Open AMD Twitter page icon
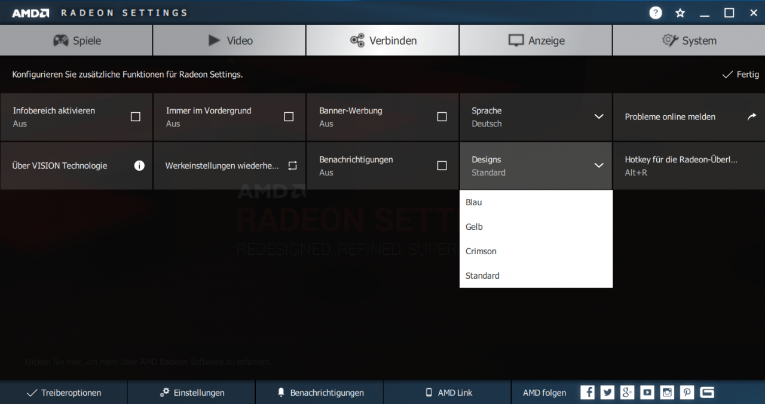This screenshot has height=404, width=765. pos(608,392)
